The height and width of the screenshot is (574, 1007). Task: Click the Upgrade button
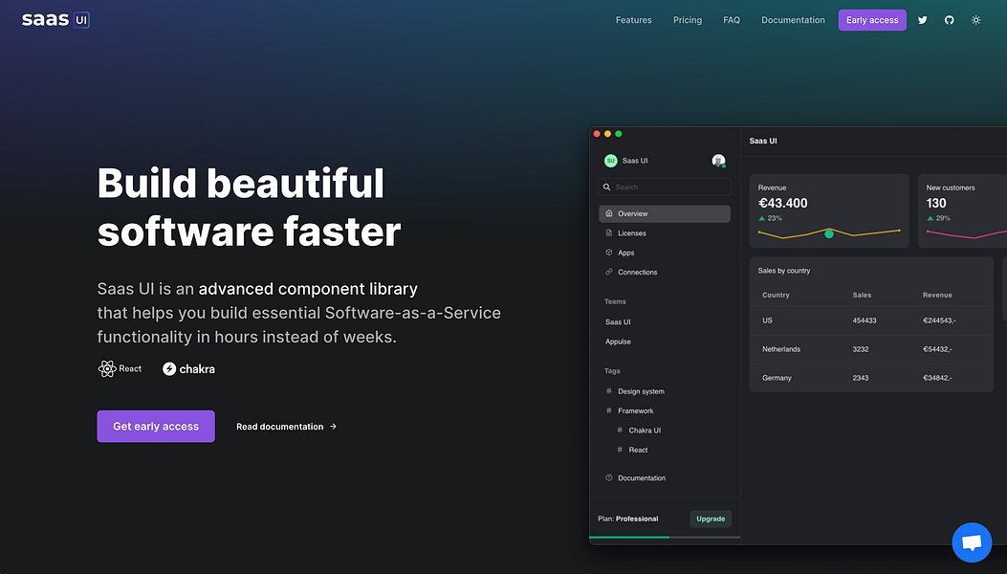coord(711,519)
